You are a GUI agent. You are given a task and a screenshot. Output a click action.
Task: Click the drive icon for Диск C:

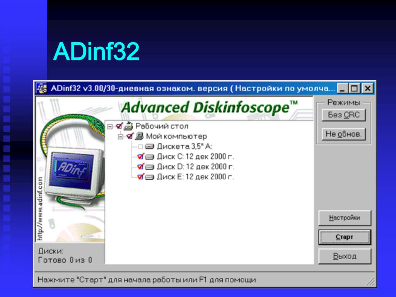(150, 157)
